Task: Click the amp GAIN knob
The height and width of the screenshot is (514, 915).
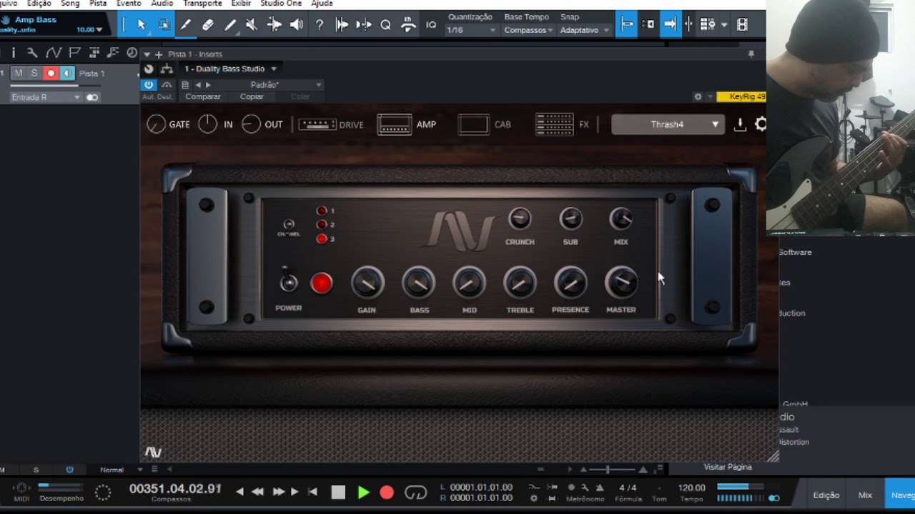Action: tap(367, 283)
